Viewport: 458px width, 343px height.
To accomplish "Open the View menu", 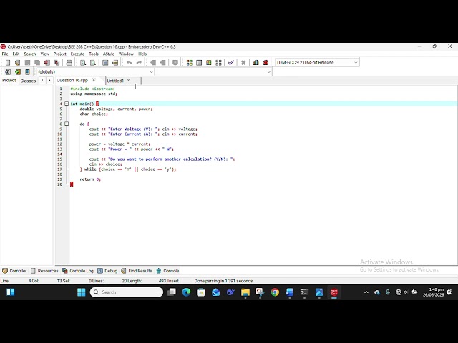I will [x=44, y=54].
